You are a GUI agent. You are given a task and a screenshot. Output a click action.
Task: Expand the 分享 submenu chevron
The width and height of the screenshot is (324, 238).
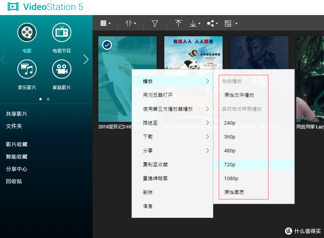208,150
